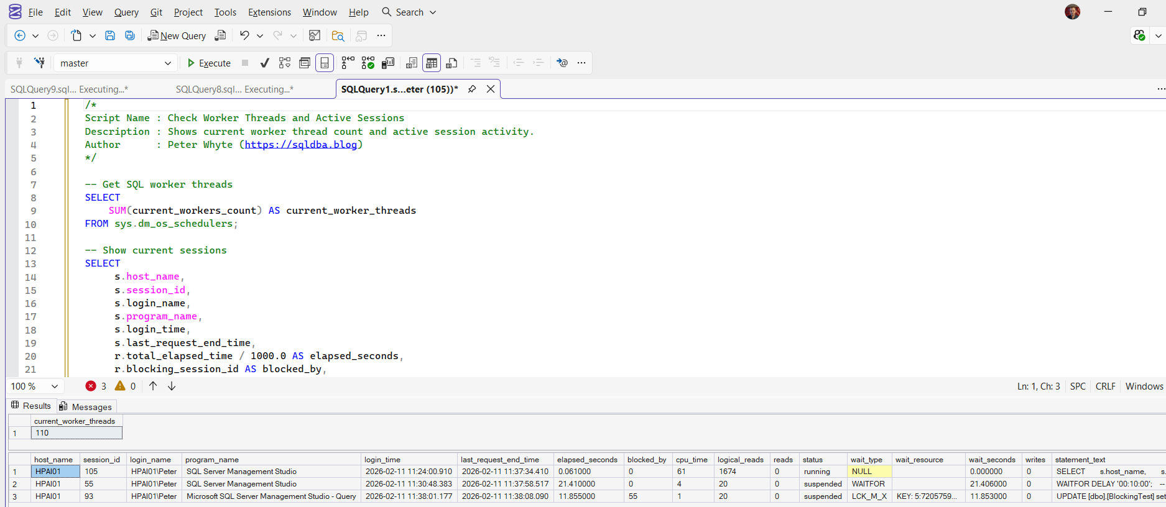
Task: Expand the undo history dropdown arrow
Action: pos(260,36)
